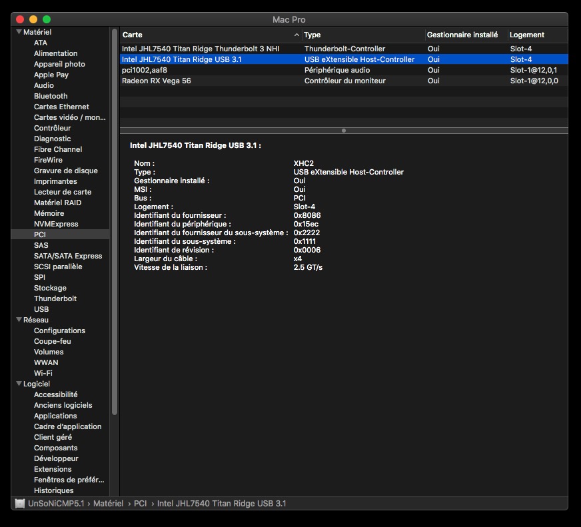Open Alimentation hardware section
The width and height of the screenshot is (581, 527).
pyautogui.click(x=55, y=53)
